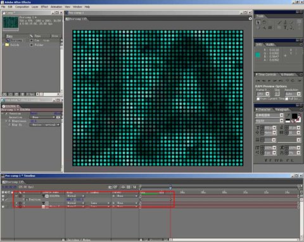Open layer 1 Mode dropdown
304x242 pixels.
[75, 196]
